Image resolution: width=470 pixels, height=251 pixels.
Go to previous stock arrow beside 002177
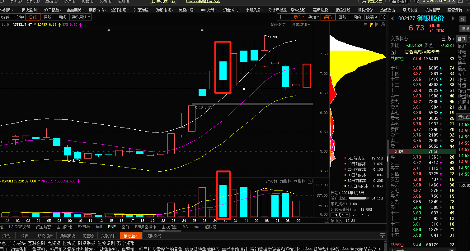point(392,19)
